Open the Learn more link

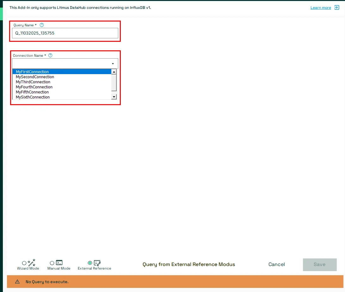[x=321, y=8]
